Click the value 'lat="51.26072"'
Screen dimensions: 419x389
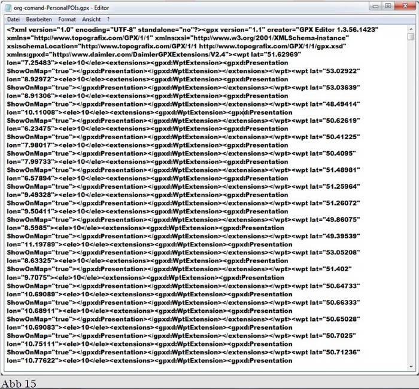pos(335,203)
